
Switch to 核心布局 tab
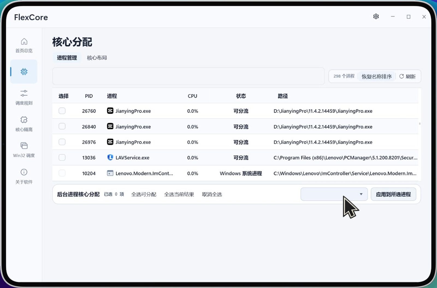[x=97, y=58]
